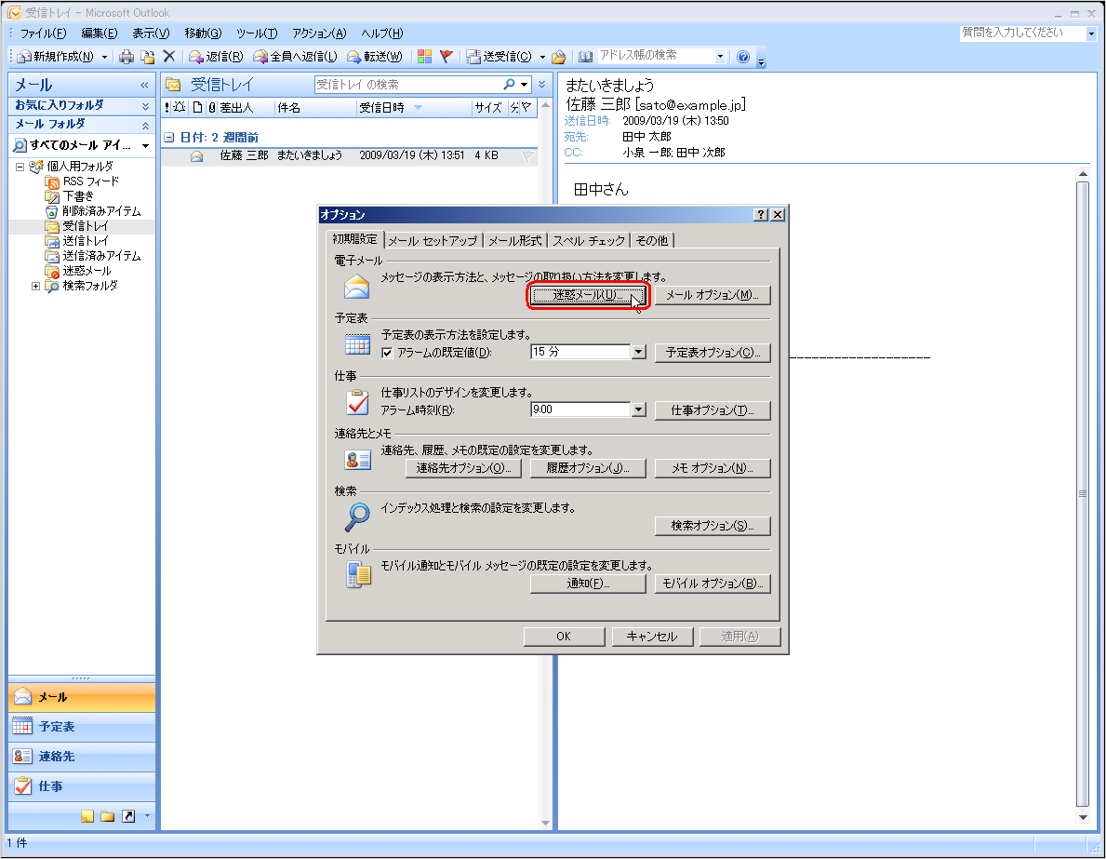Screen dimensions: 1106x859
Task: Click the dialog help question mark button
Action: (760, 215)
